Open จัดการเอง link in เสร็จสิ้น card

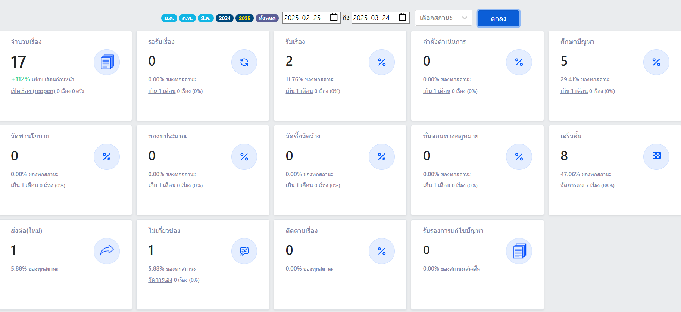pyautogui.click(x=572, y=185)
